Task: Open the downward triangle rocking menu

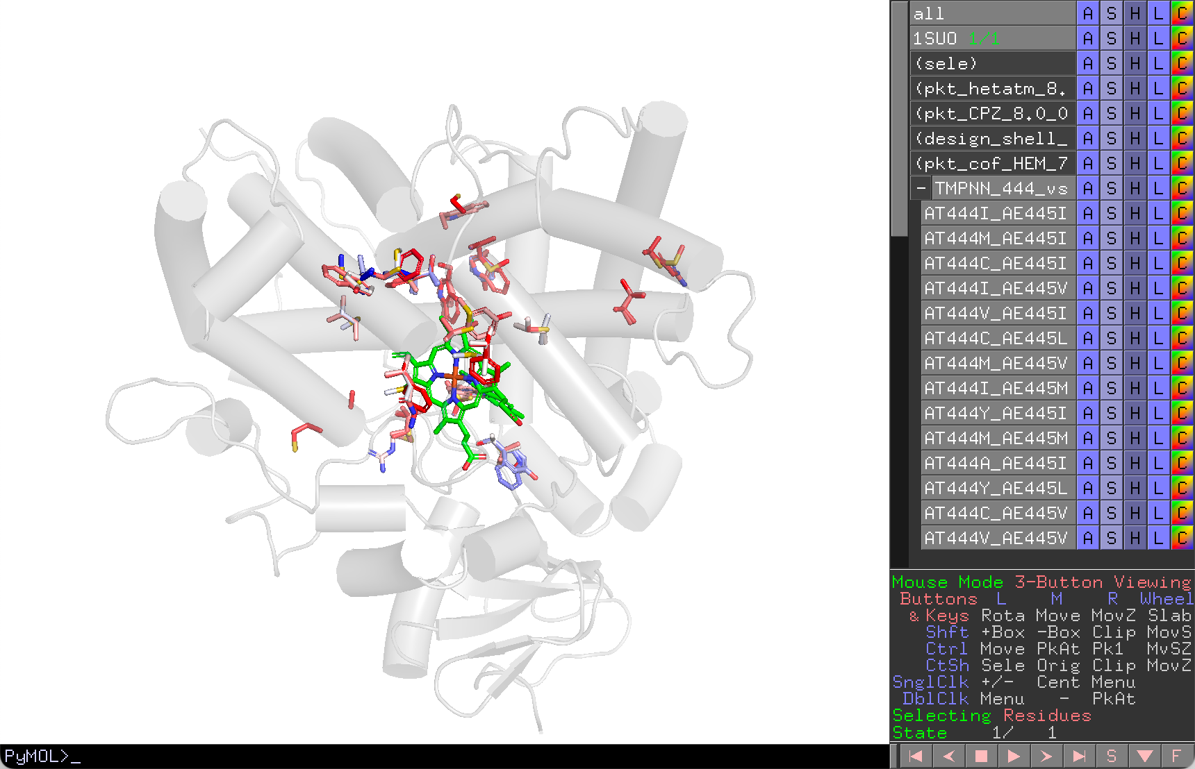Action: (x=1144, y=756)
